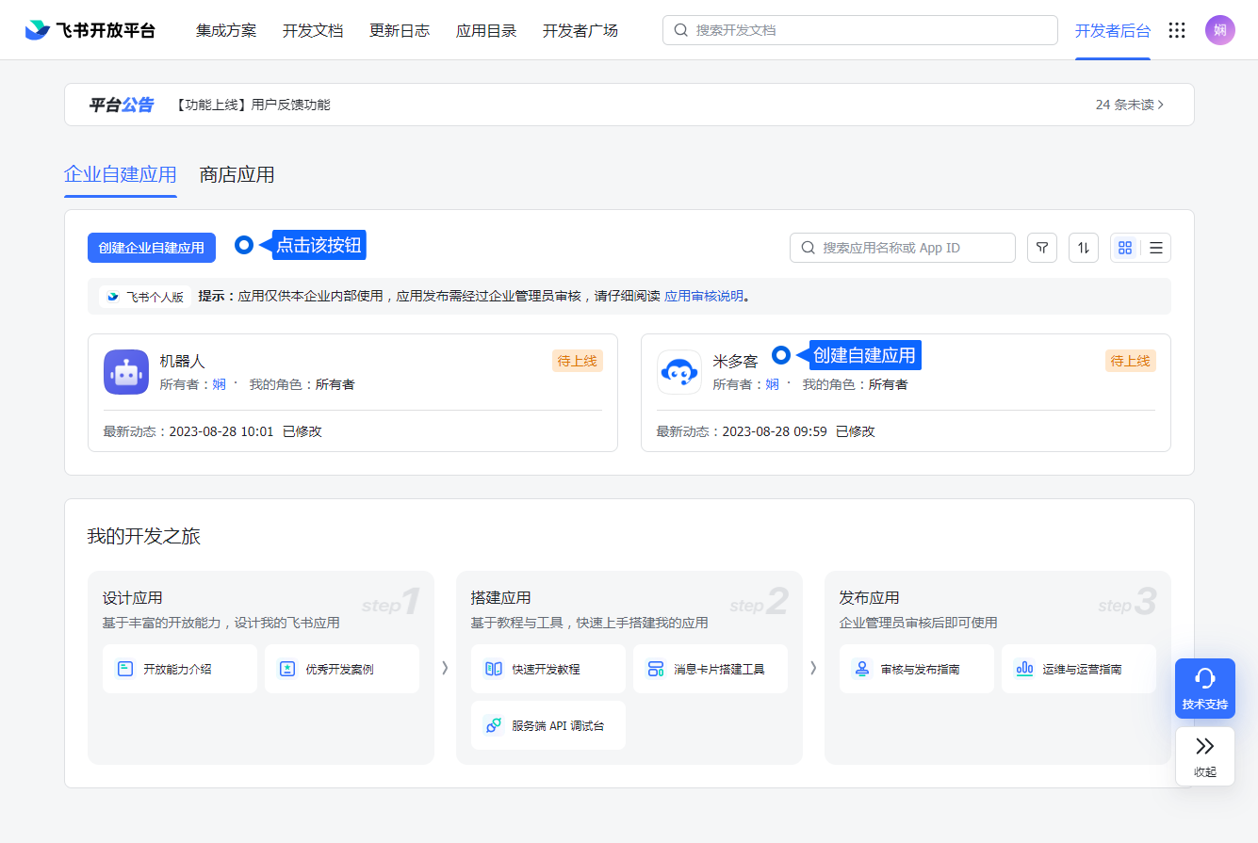Collapse the floating panel with 收起
Screen dimensions: 1258x843
1204,755
